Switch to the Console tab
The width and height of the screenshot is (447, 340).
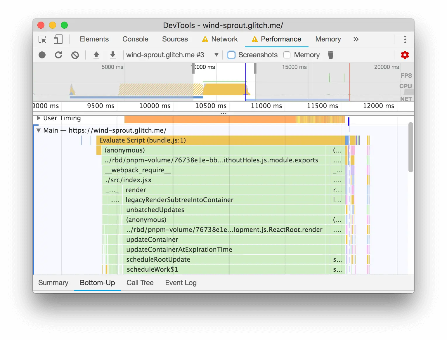coord(135,39)
